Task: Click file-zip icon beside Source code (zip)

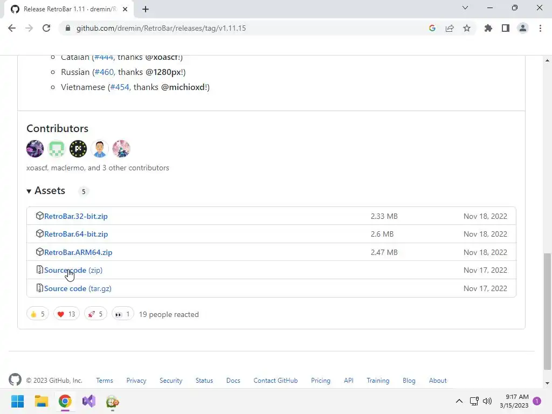Action: 40,270
